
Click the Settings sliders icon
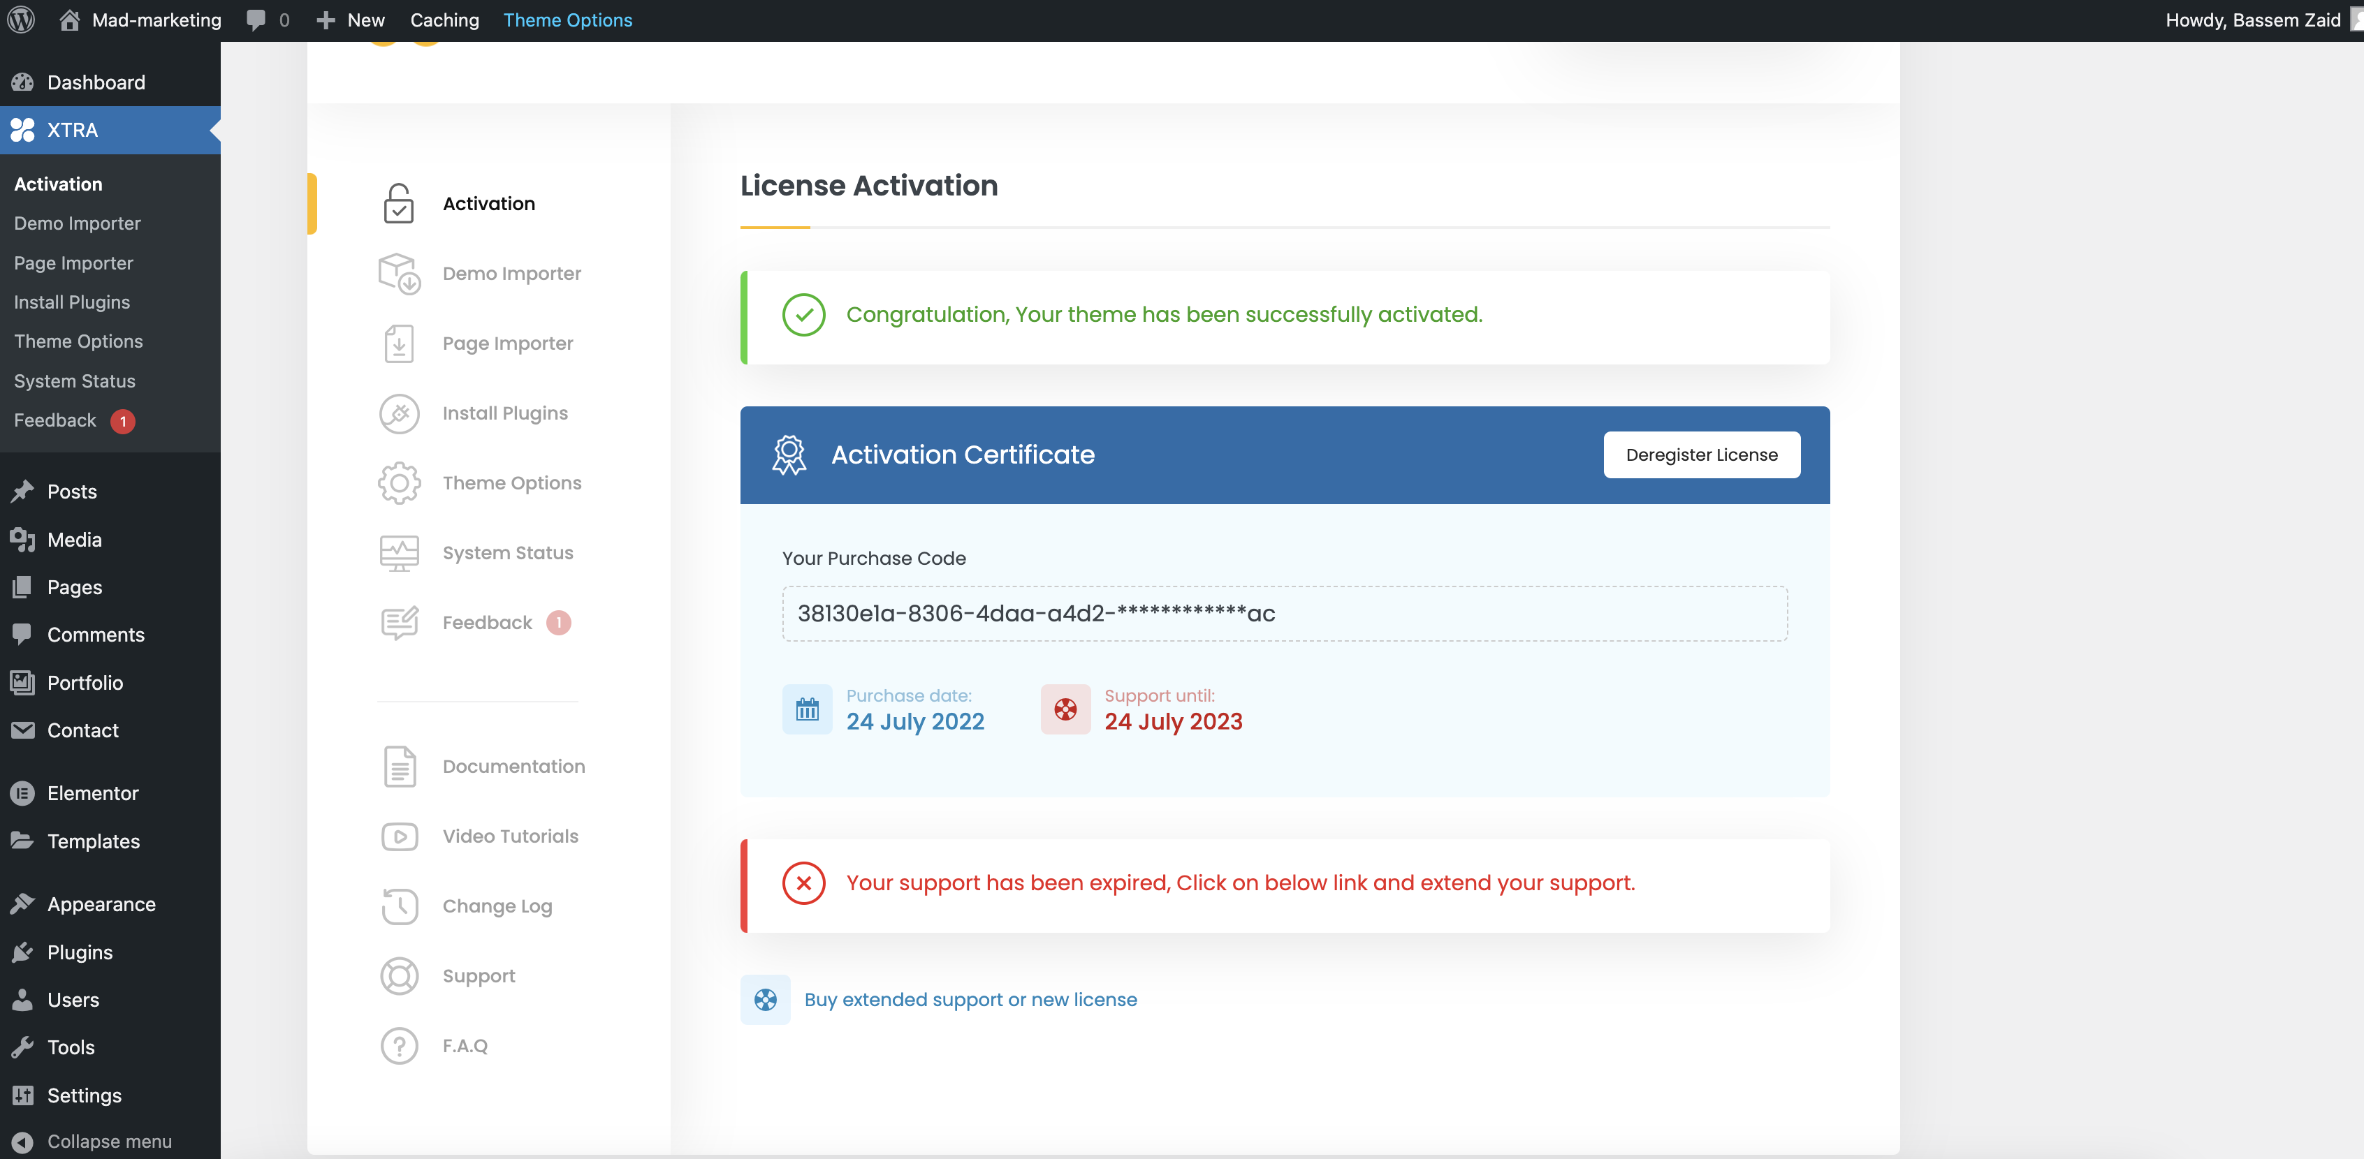click(23, 1095)
